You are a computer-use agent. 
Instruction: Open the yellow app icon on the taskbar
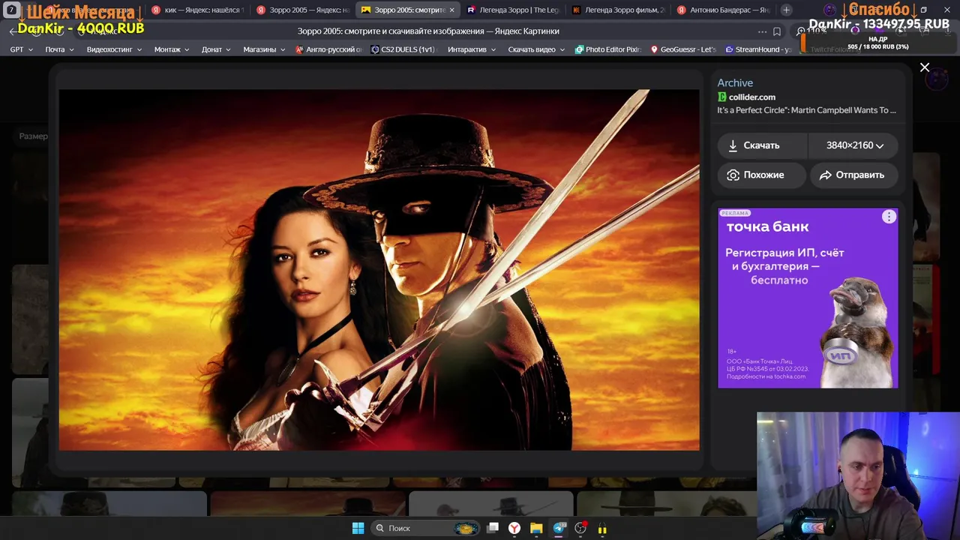click(x=602, y=529)
